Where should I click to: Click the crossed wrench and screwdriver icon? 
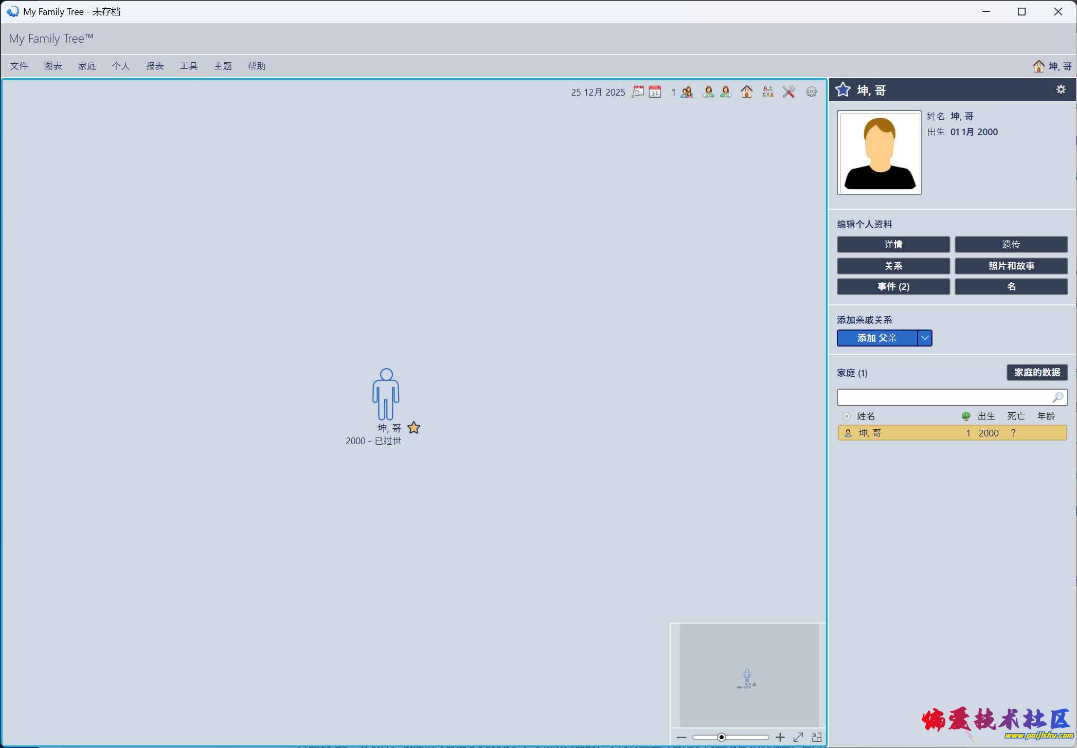(x=788, y=92)
